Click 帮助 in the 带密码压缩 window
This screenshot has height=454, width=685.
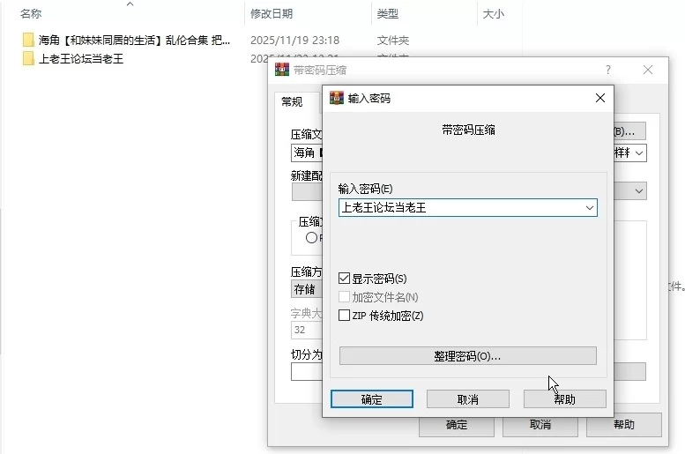click(x=624, y=425)
